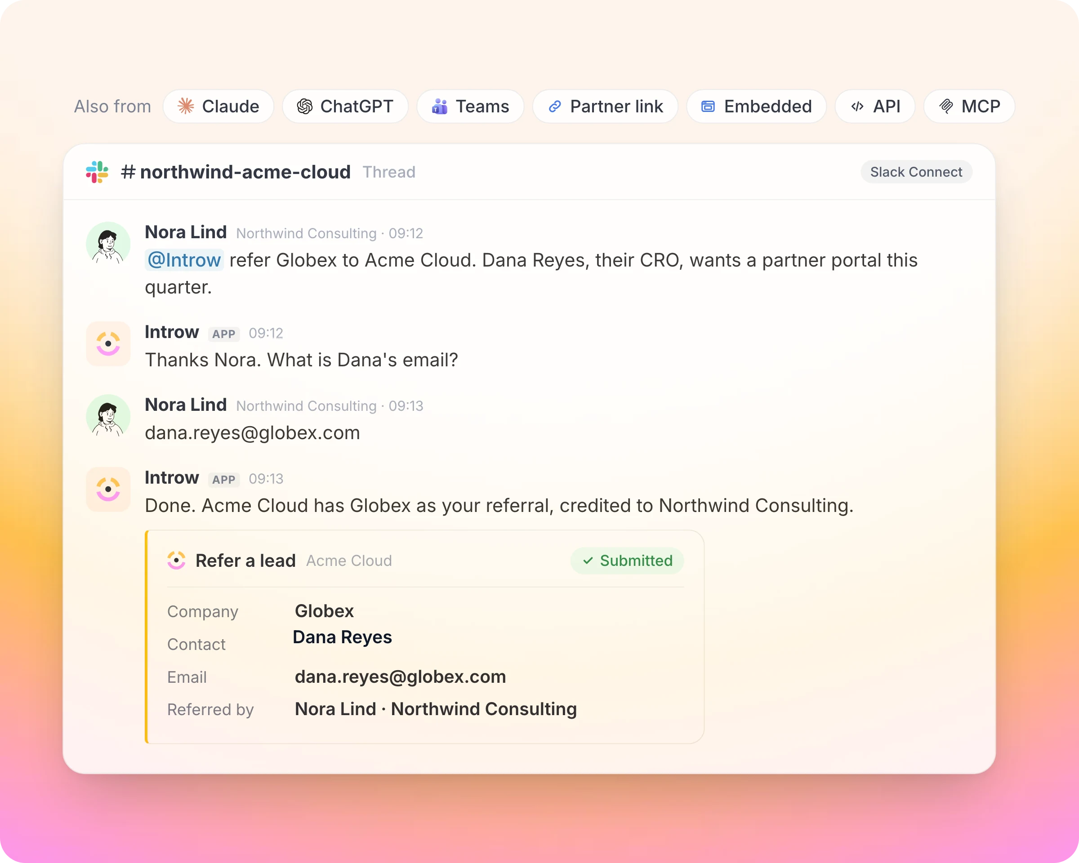Screen dimensions: 1079x863
Task: Click the checkmark in Submitted badge
Action: pos(588,561)
